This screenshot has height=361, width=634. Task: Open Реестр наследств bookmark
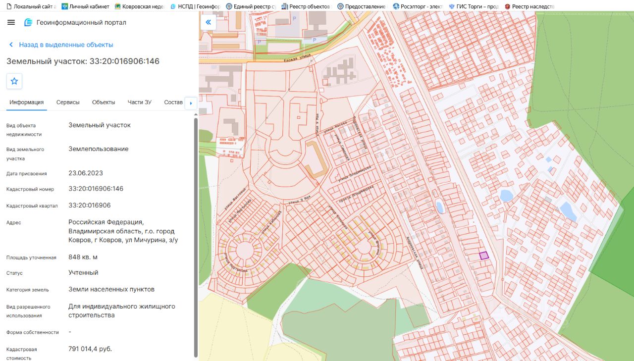tap(529, 6)
